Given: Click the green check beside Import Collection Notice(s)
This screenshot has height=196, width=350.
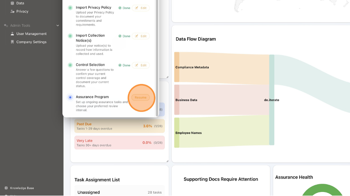Looking at the screenshot, I should point(70,36).
